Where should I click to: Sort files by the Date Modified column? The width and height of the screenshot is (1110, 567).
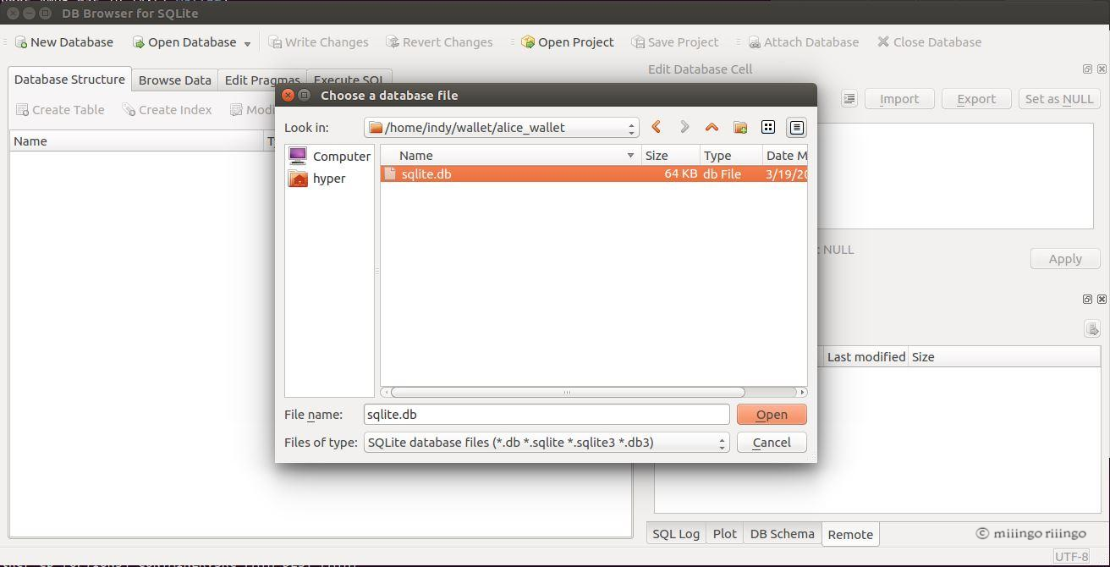click(784, 155)
